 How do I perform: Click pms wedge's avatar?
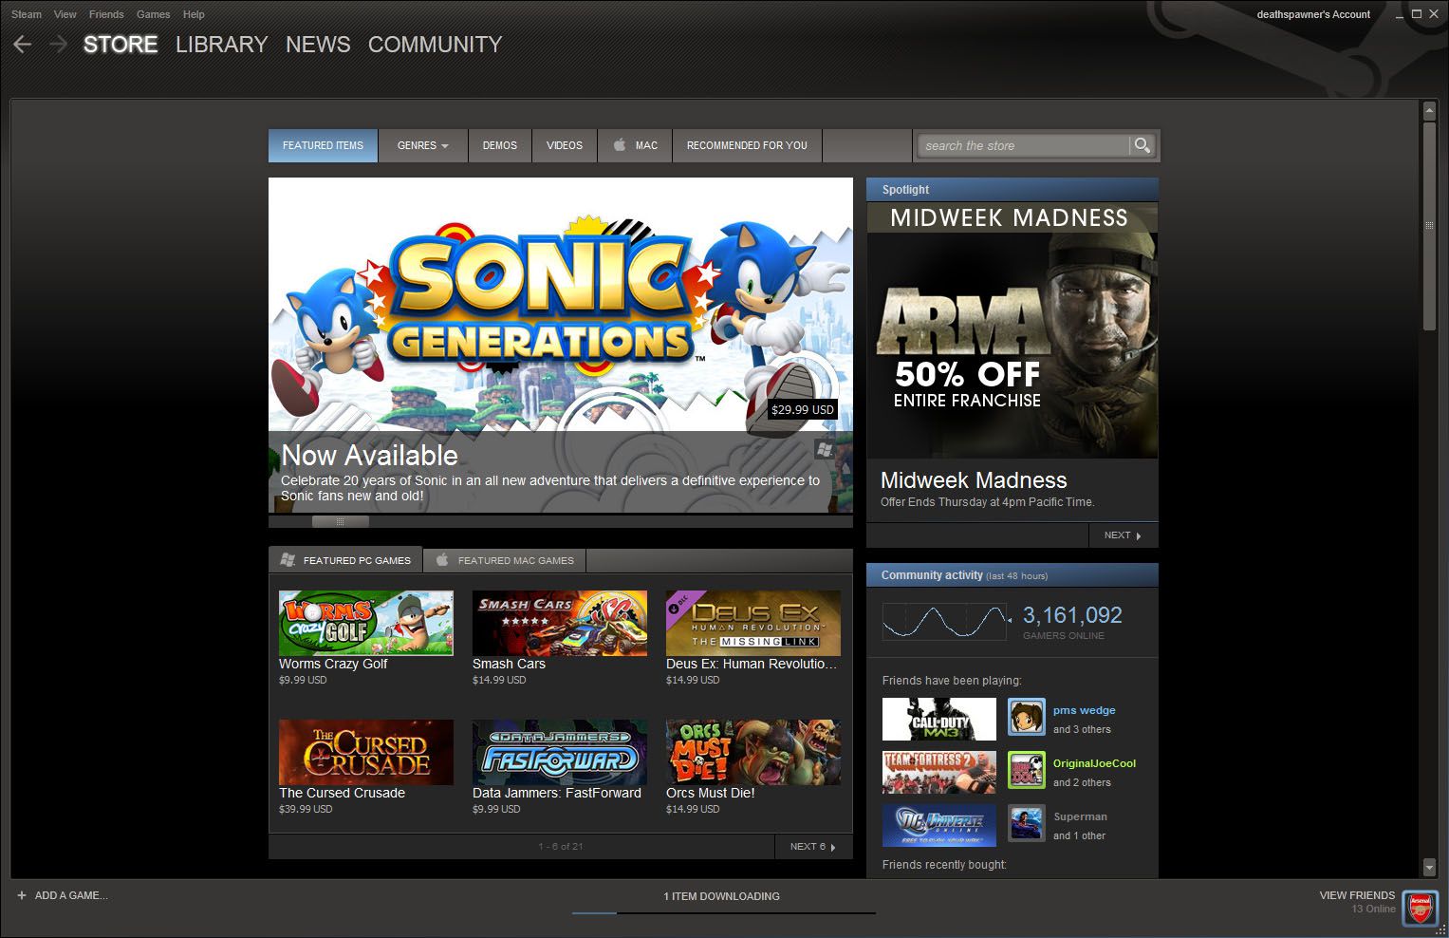[1026, 718]
